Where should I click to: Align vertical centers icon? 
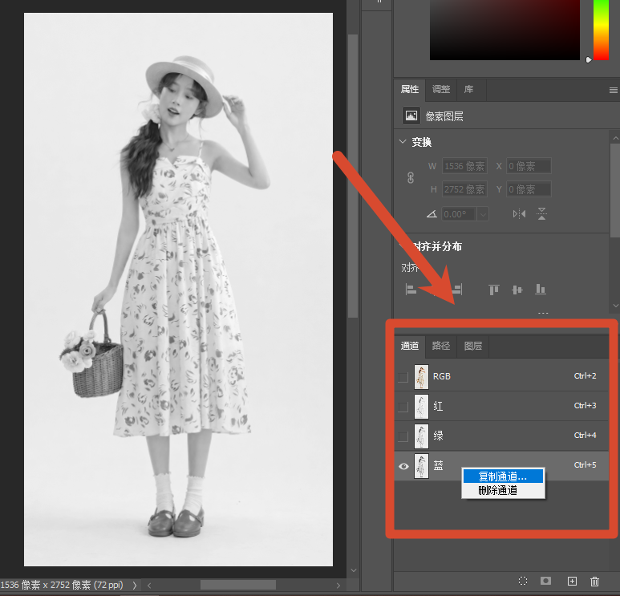pos(517,290)
